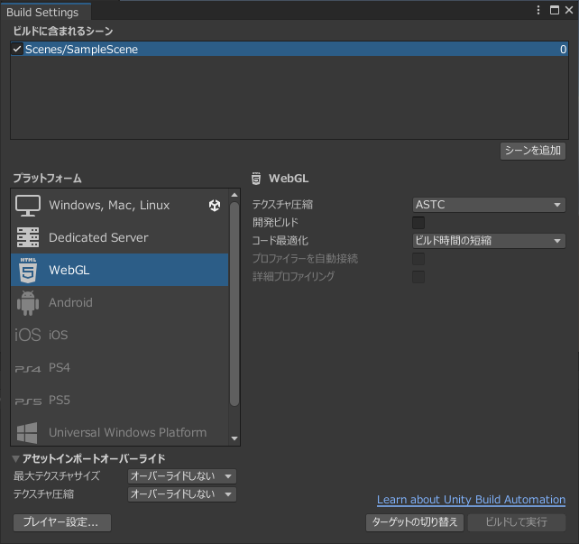Click the コード最適化 label

tap(280, 241)
